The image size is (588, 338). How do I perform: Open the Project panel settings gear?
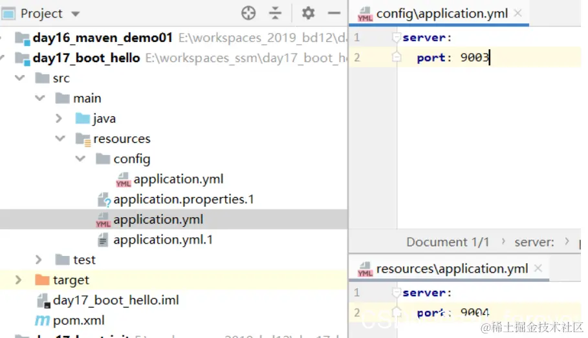pos(309,13)
